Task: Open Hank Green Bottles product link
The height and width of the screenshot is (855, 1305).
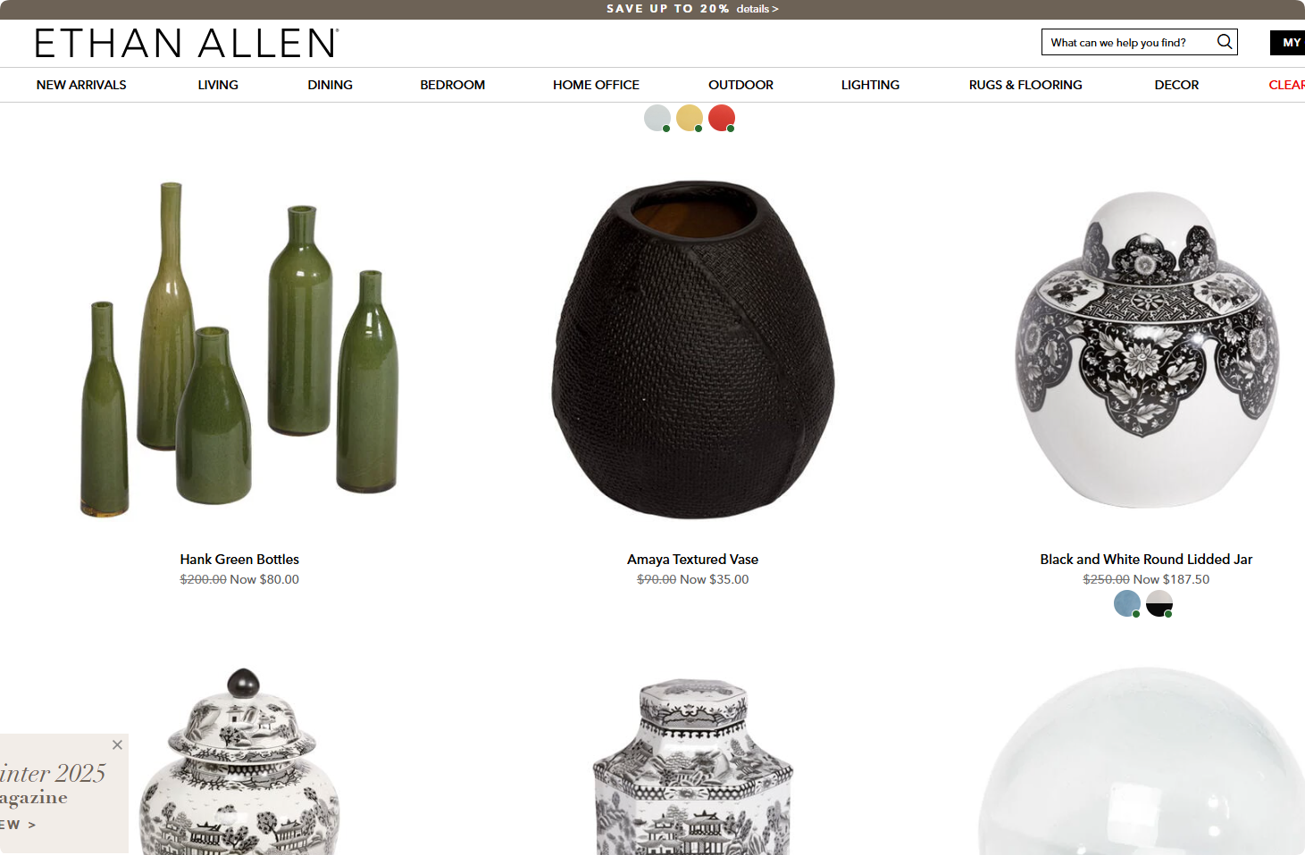Action: (239, 560)
